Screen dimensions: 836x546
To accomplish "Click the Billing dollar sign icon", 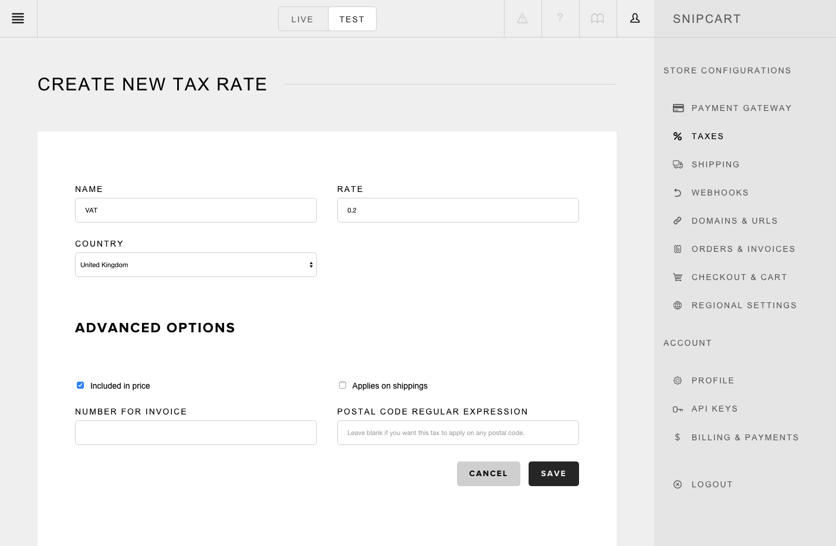I will point(678,437).
